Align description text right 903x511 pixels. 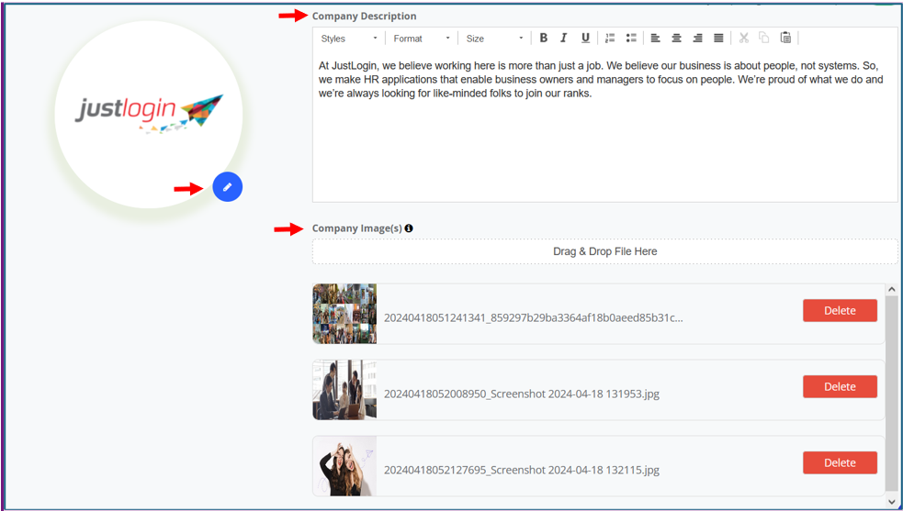pos(697,38)
